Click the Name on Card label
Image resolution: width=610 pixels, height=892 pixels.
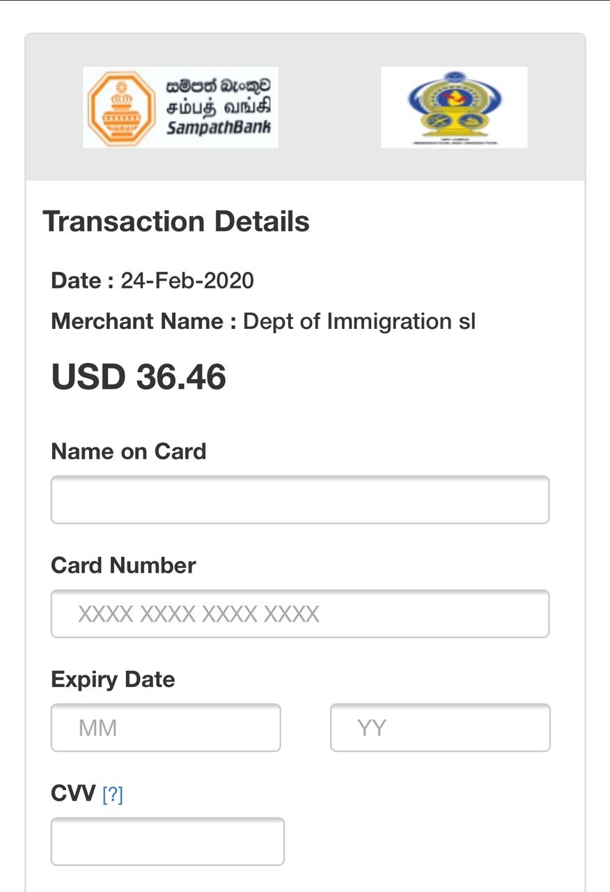click(x=129, y=452)
